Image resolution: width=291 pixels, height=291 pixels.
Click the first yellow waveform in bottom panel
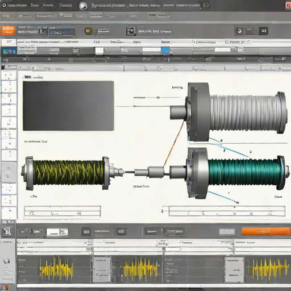[56, 269]
